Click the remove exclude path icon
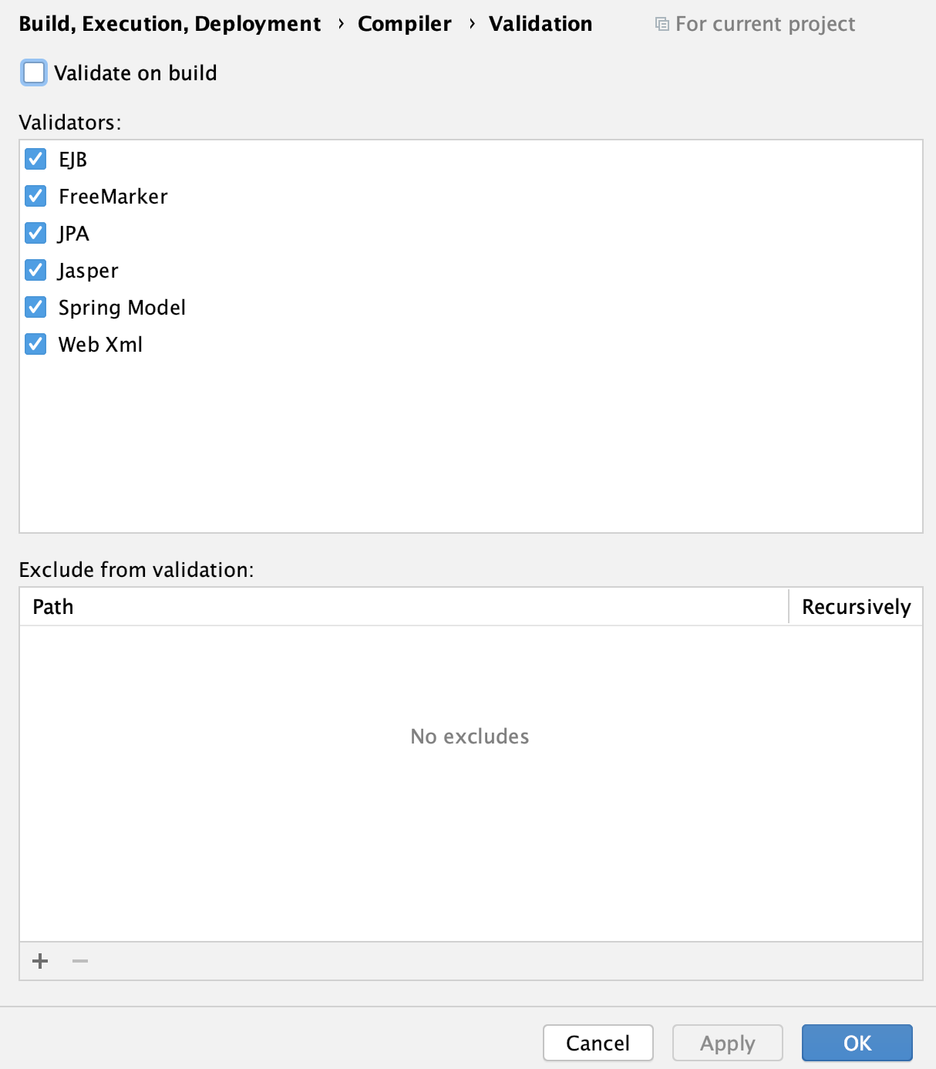 pyautogui.click(x=79, y=961)
